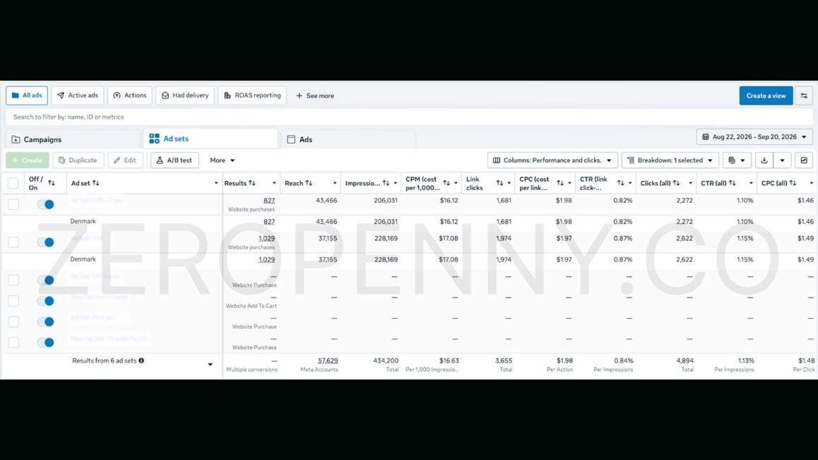Sort the CPC cost per link column
The height and width of the screenshot is (460, 818).
pyautogui.click(x=560, y=183)
